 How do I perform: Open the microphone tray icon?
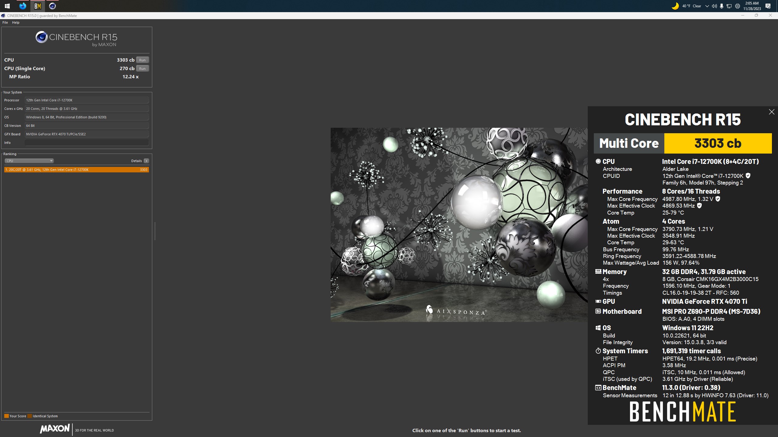721,6
